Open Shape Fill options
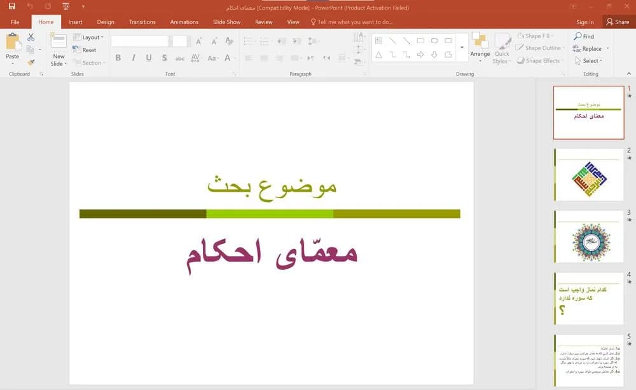This screenshot has width=636, height=390. pos(535,36)
